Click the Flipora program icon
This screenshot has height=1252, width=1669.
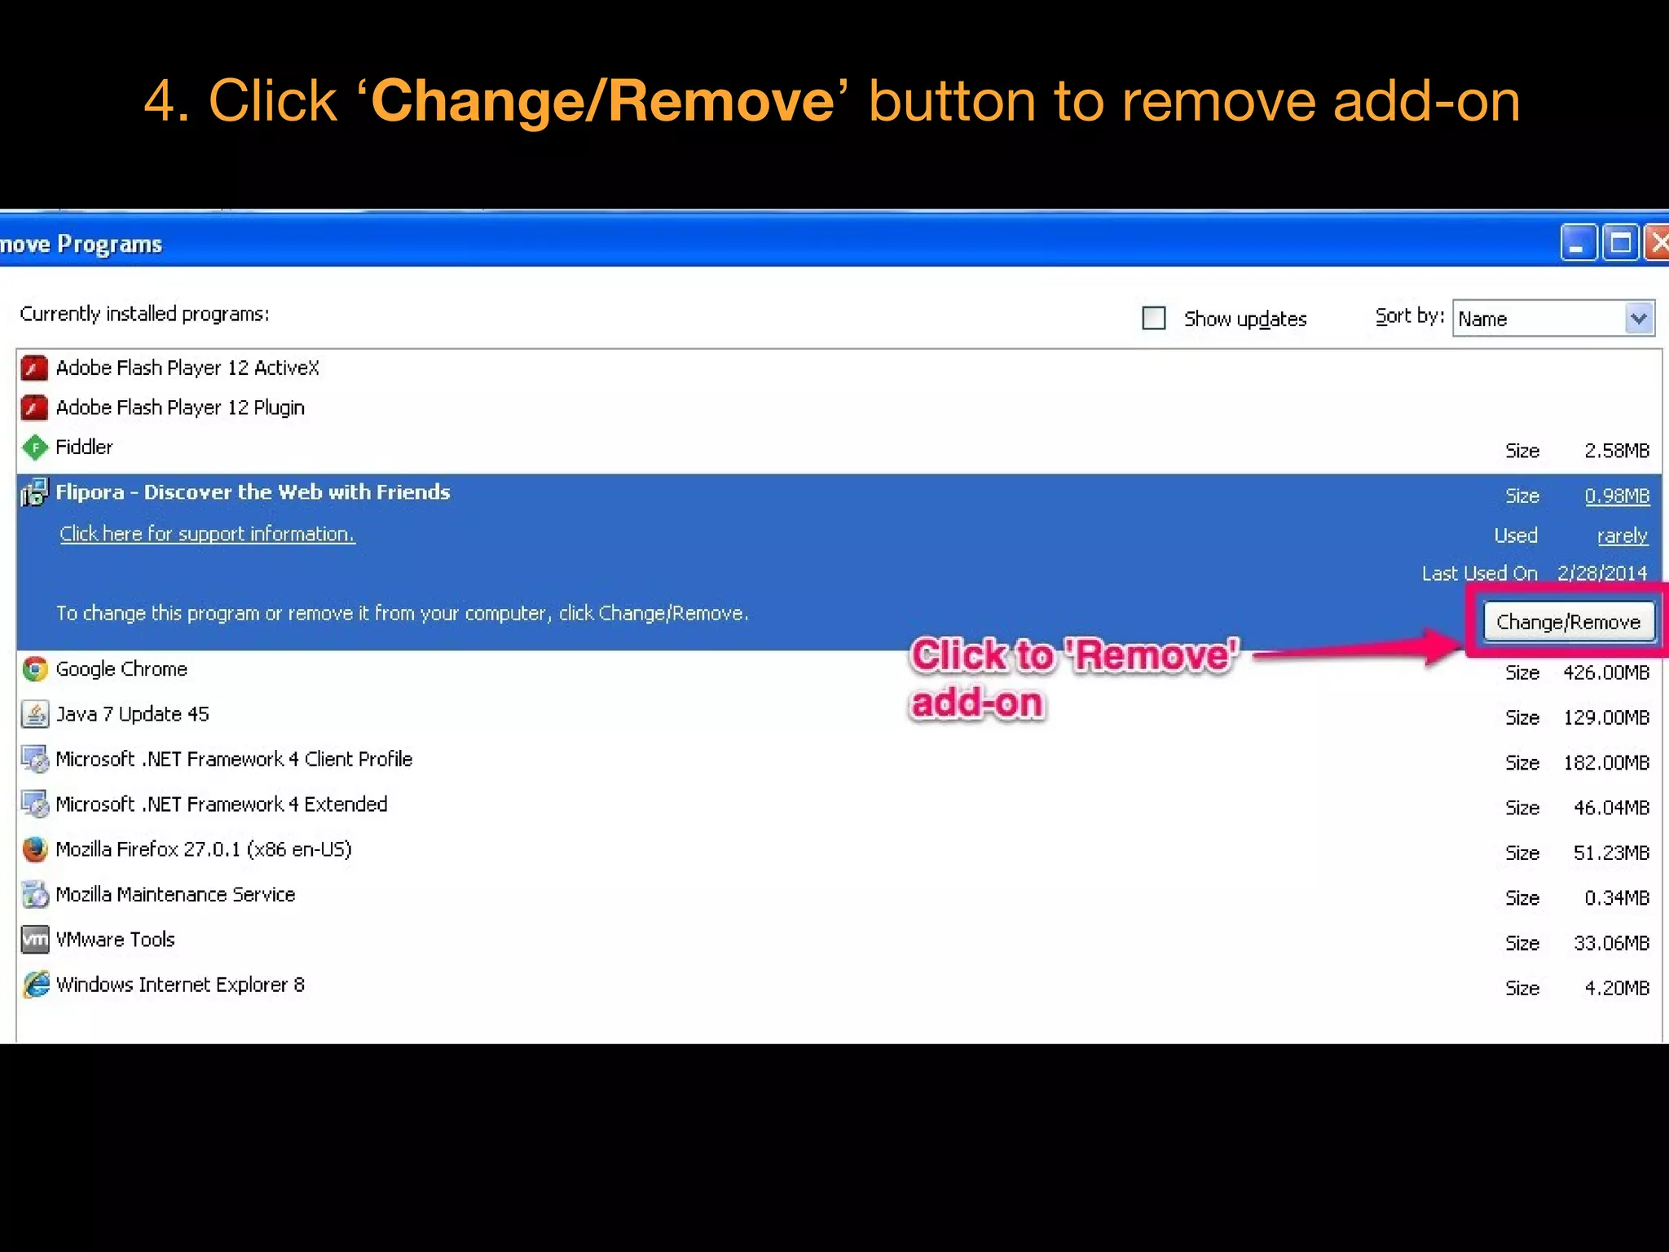(34, 492)
